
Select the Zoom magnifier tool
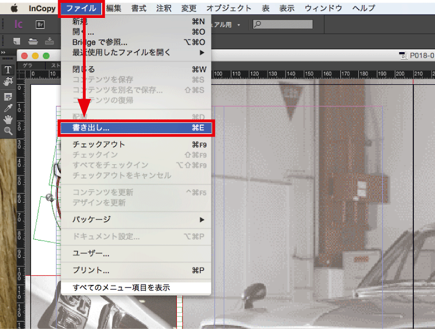coord(8,131)
